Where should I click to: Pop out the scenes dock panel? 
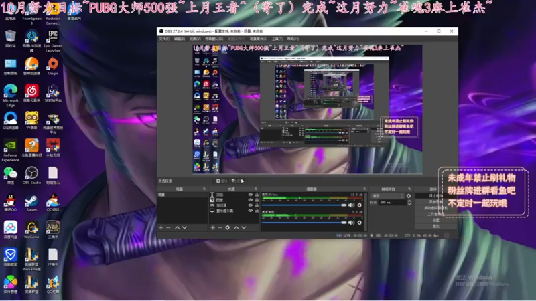click(x=204, y=189)
